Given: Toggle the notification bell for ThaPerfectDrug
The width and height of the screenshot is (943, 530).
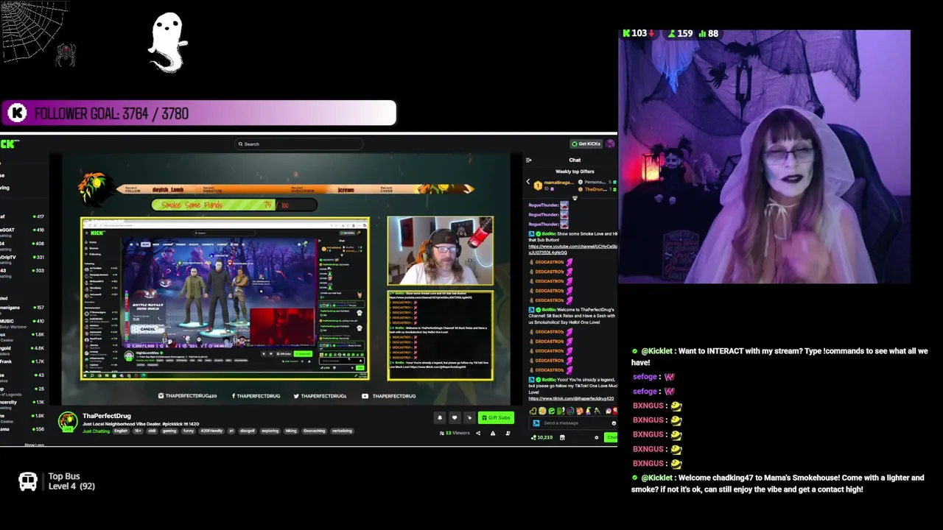Looking at the screenshot, I should click(440, 418).
